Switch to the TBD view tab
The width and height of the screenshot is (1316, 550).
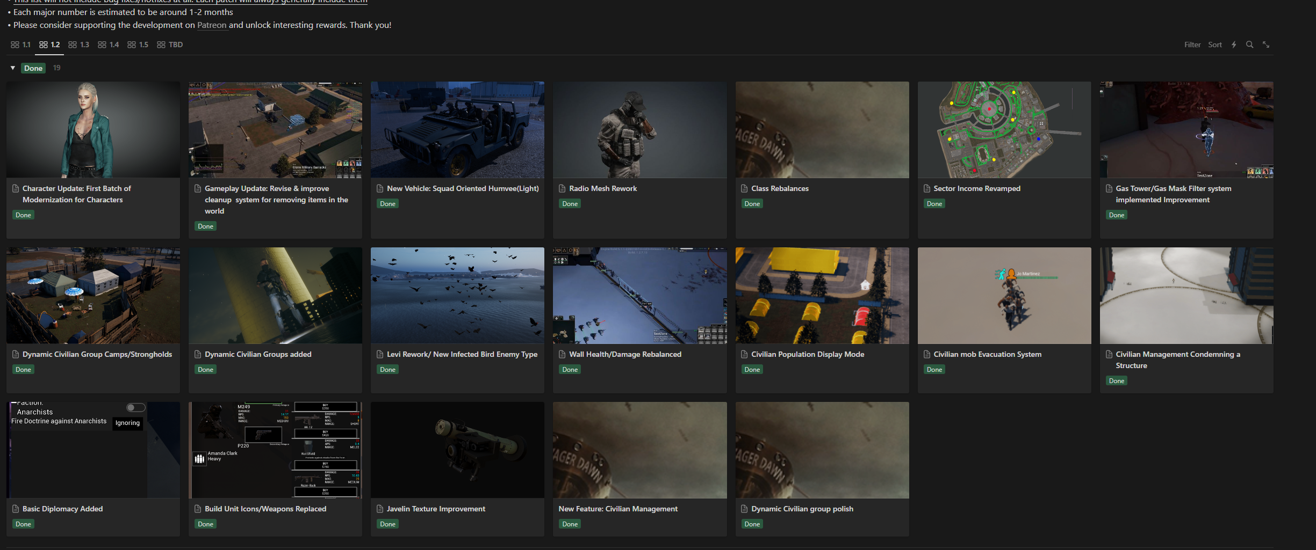point(170,45)
